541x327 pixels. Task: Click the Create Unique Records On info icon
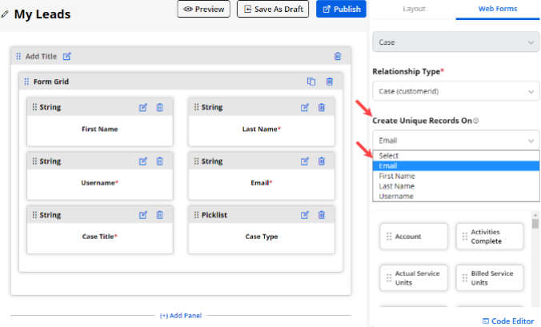pos(475,121)
